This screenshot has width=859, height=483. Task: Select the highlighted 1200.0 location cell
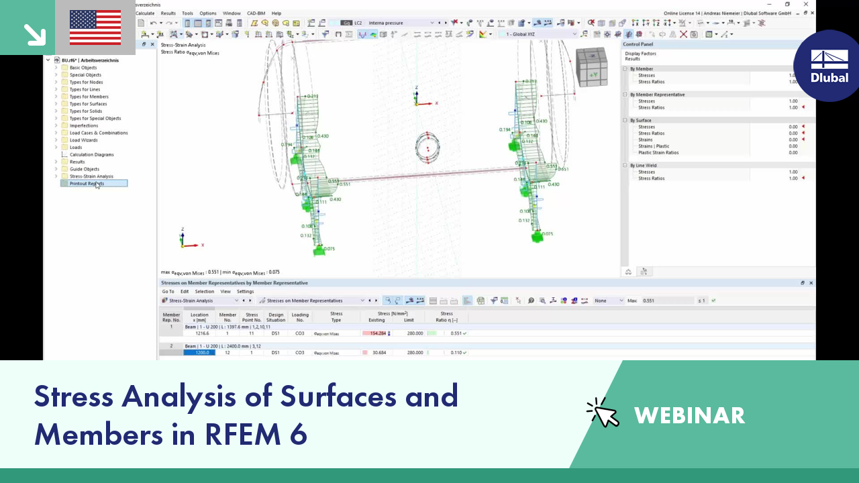click(x=199, y=352)
